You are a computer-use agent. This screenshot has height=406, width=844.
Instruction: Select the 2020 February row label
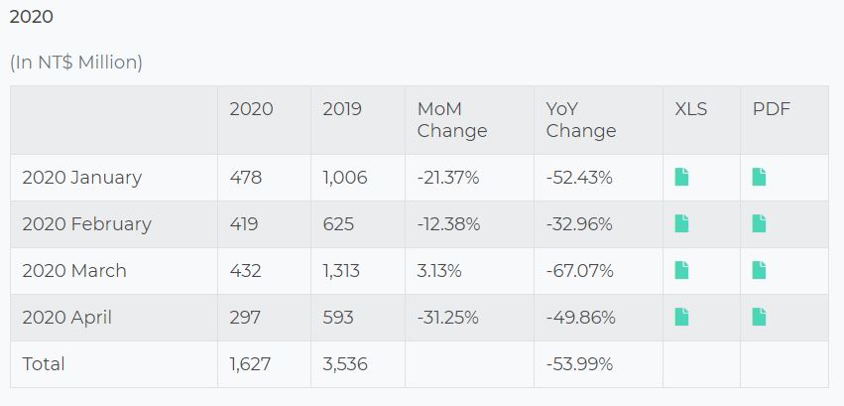click(x=86, y=224)
